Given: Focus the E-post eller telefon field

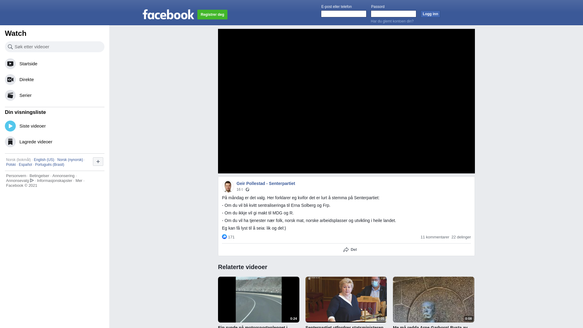Looking at the screenshot, I should (x=344, y=14).
